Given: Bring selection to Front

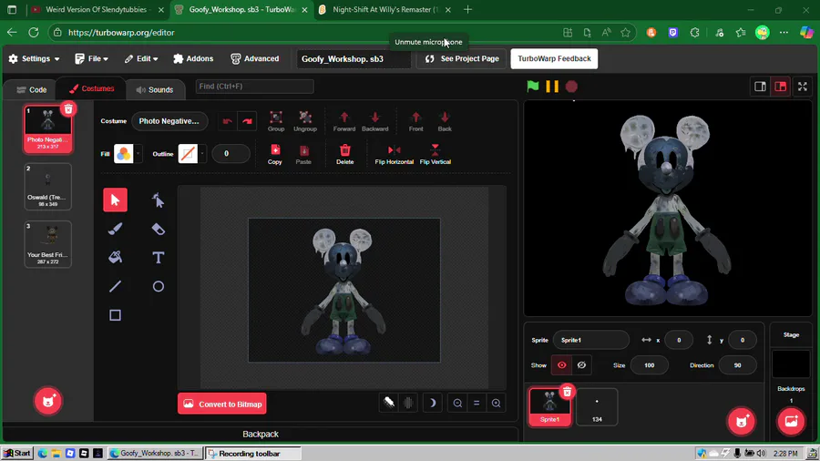Looking at the screenshot, I should tap(415, 121).
